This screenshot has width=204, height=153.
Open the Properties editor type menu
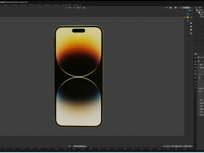click(x=196, y=54)
